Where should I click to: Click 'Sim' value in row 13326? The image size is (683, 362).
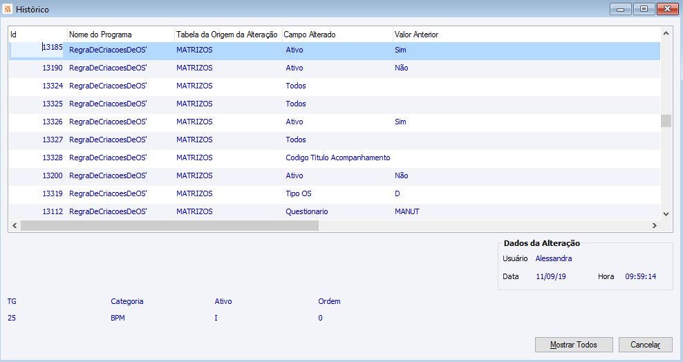click(x=400, y=122)
